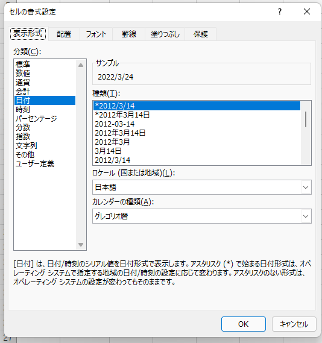Expand the カレンダーの種類 グレゴリオ暦 dropdown
322x343 pixels.
201,216
